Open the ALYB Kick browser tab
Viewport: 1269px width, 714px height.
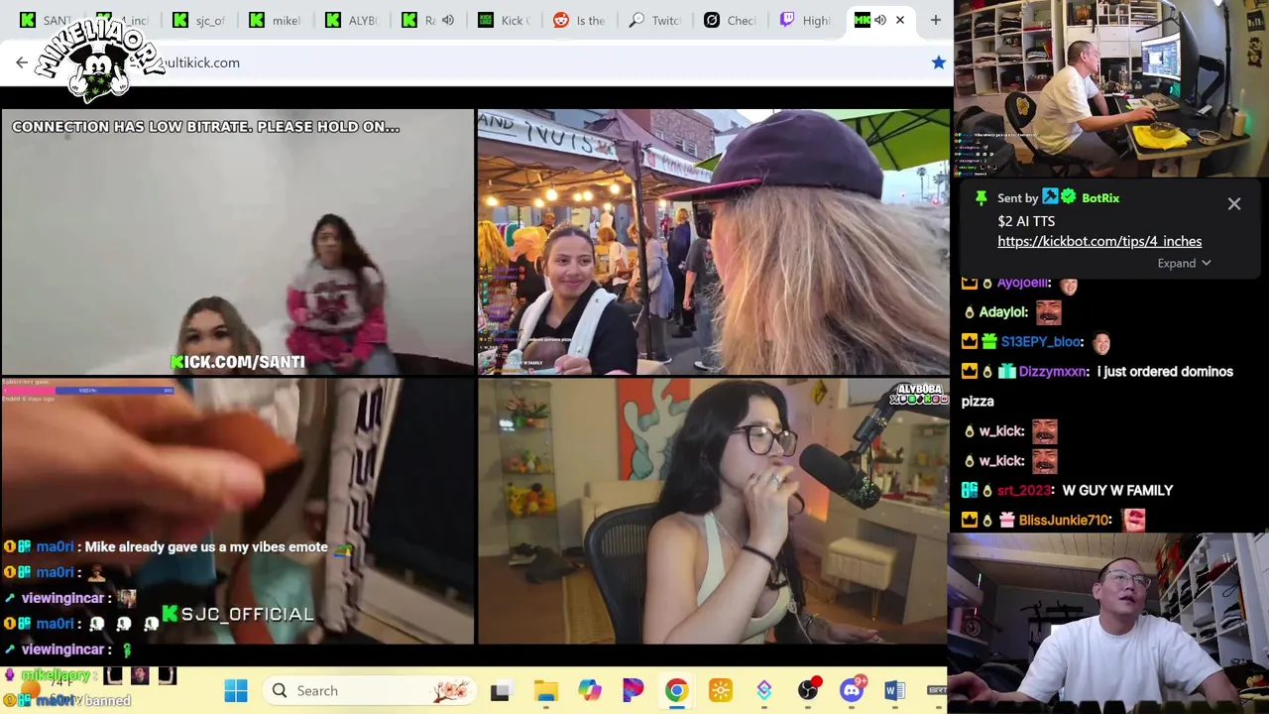click(352, 20)
